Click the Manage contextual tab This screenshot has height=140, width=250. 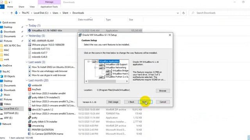(49, 2)
